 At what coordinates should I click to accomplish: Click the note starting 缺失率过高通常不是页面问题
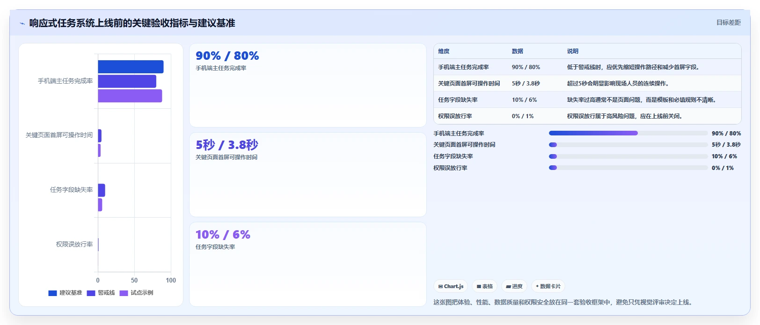click(643, 100)
